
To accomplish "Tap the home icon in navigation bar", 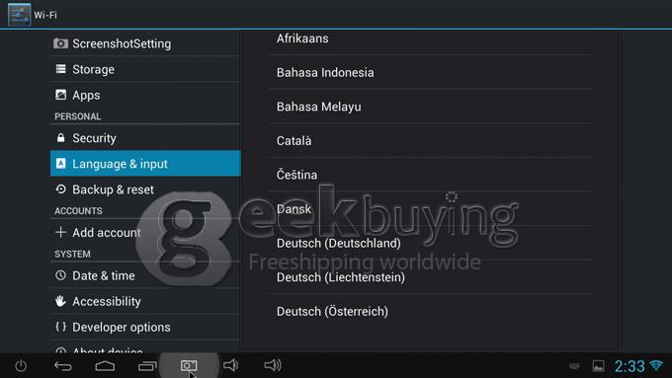I will 105,365.
